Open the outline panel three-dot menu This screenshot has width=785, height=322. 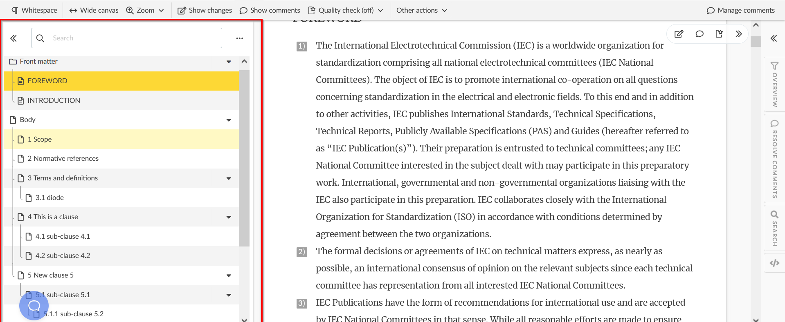click(240, 38)
